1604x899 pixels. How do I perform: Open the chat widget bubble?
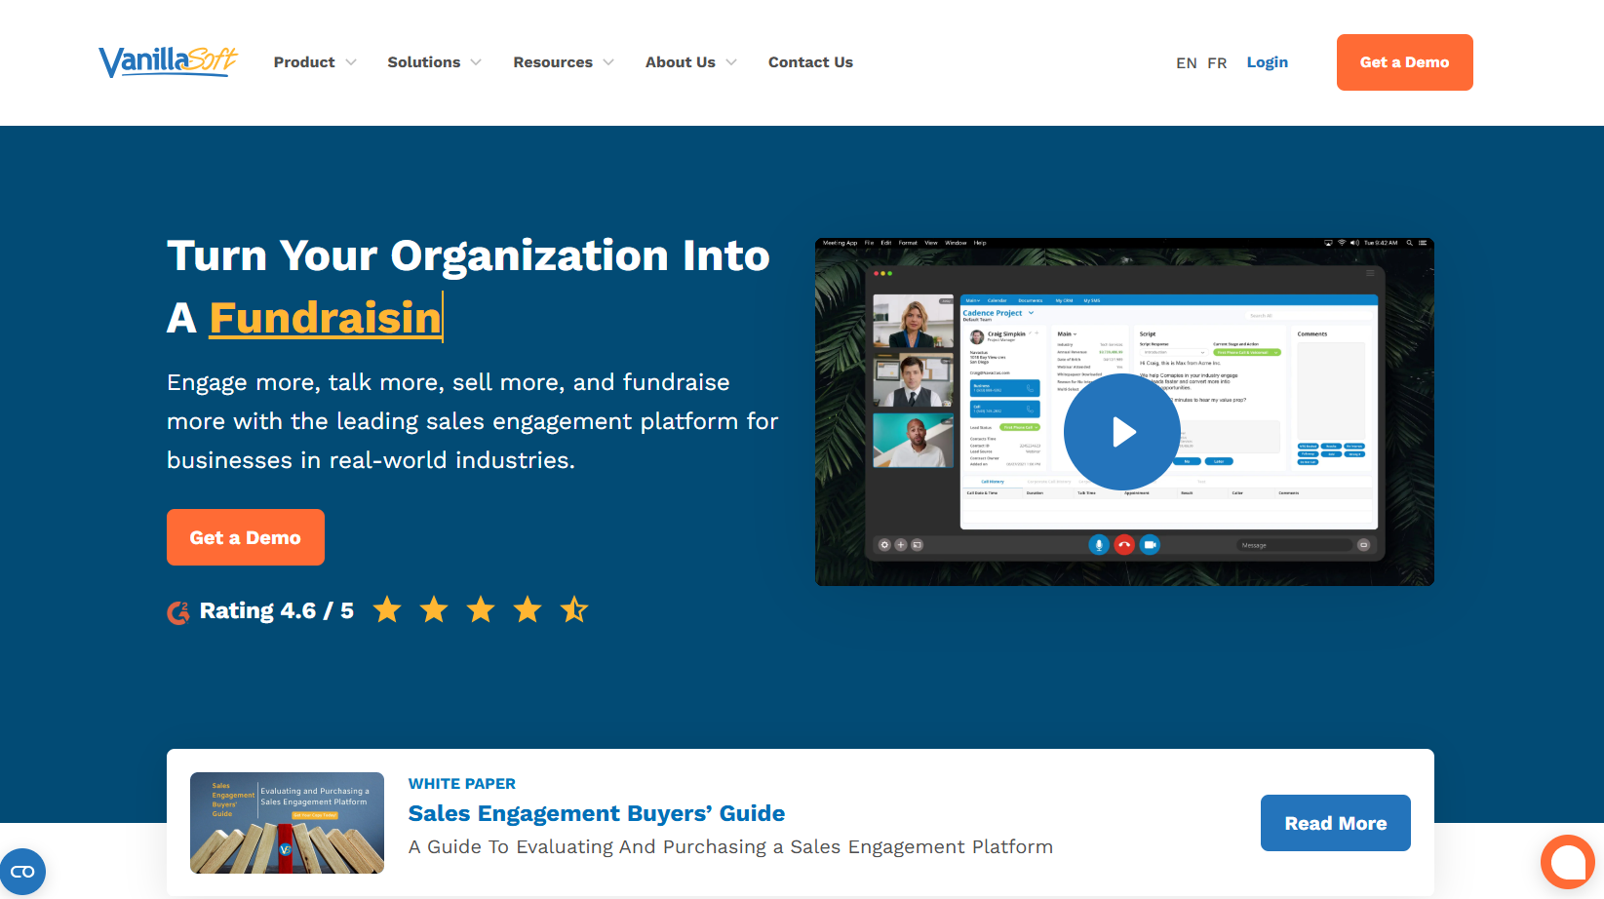pos(1568,862)
